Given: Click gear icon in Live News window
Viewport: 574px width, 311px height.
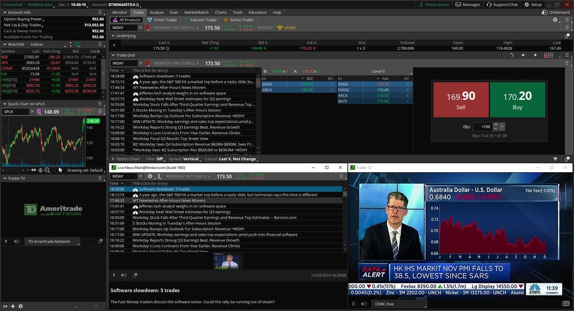Looking at the screenshot, I should pyautogui.click(x=150, y=176).
